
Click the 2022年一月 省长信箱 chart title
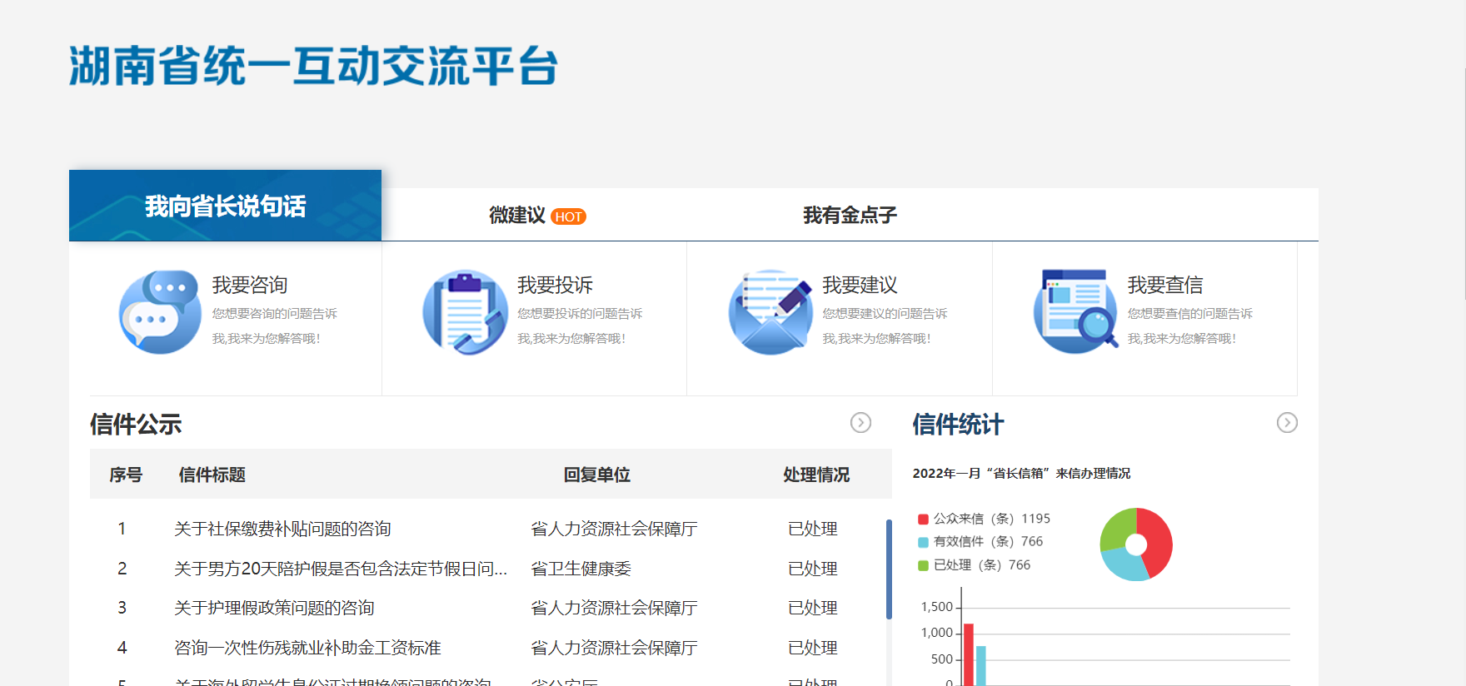click(x=1021, y=473)
